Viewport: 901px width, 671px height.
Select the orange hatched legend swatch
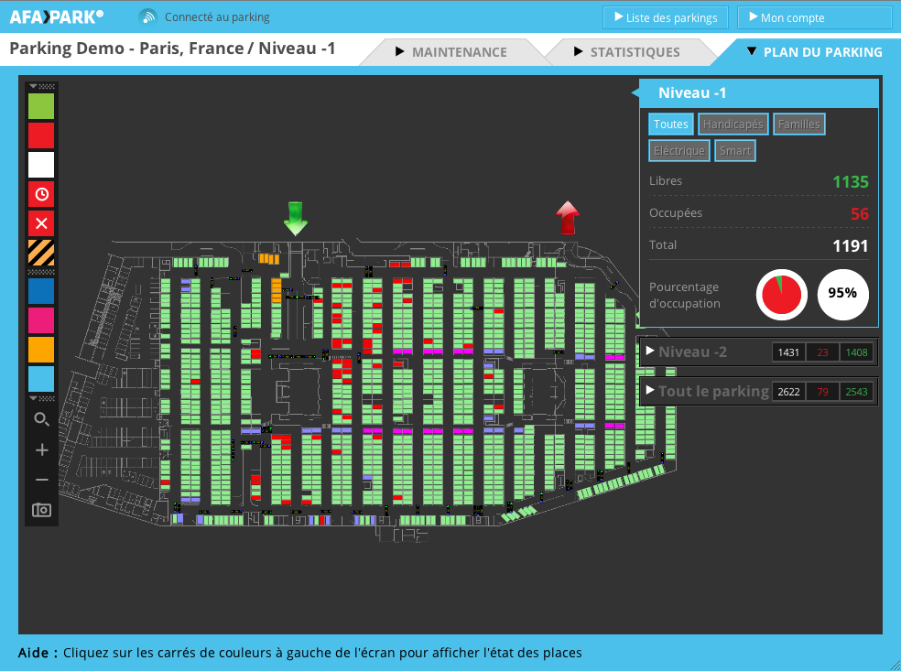[41, 252]
